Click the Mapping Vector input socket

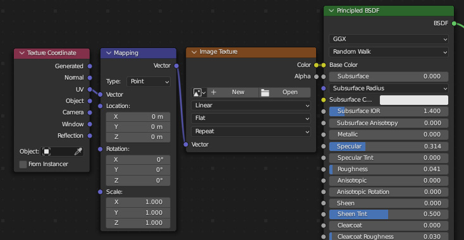(x=101, y=95)
